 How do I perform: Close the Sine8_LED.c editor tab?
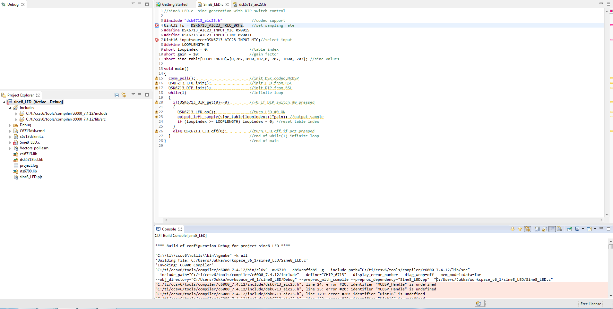227,4
